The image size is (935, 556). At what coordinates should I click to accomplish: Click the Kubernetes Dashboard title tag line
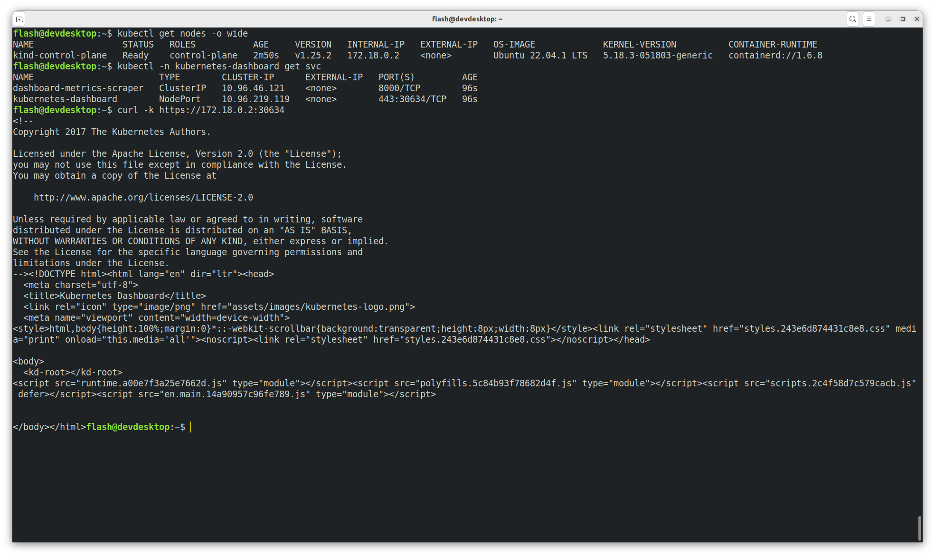114,296
